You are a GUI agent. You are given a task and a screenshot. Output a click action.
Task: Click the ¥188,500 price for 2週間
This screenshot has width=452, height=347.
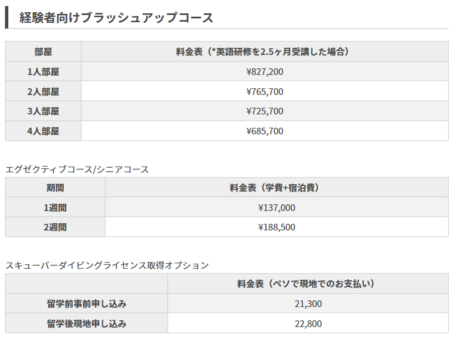tap(276, 227)
